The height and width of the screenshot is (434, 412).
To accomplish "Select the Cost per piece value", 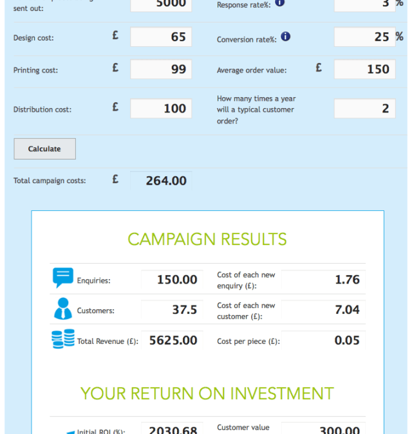I will (x=323, y=341).
